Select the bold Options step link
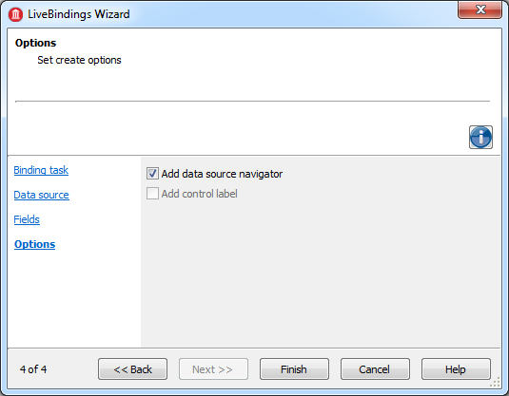Screen dimensions: 509x396 tap(35, 244)
